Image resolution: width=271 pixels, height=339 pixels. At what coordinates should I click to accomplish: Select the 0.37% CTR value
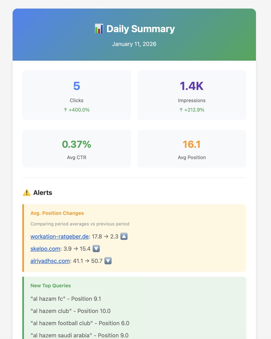pyautogui.click(x=77, y=144)
